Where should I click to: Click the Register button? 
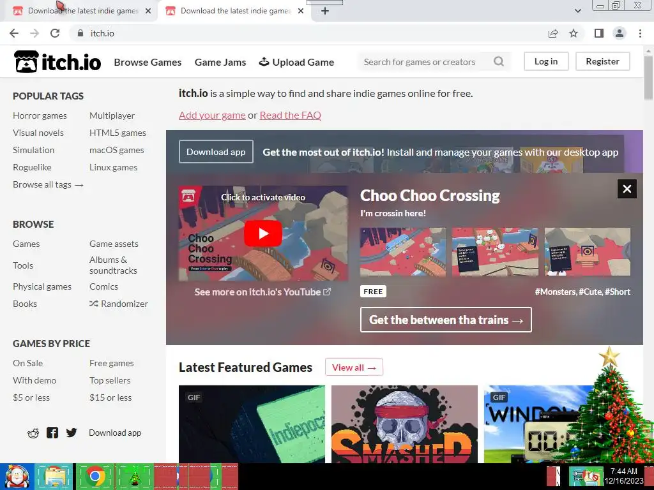(x=602, y=61)
